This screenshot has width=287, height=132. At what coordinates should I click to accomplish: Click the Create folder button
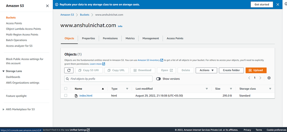coord(231,70)
